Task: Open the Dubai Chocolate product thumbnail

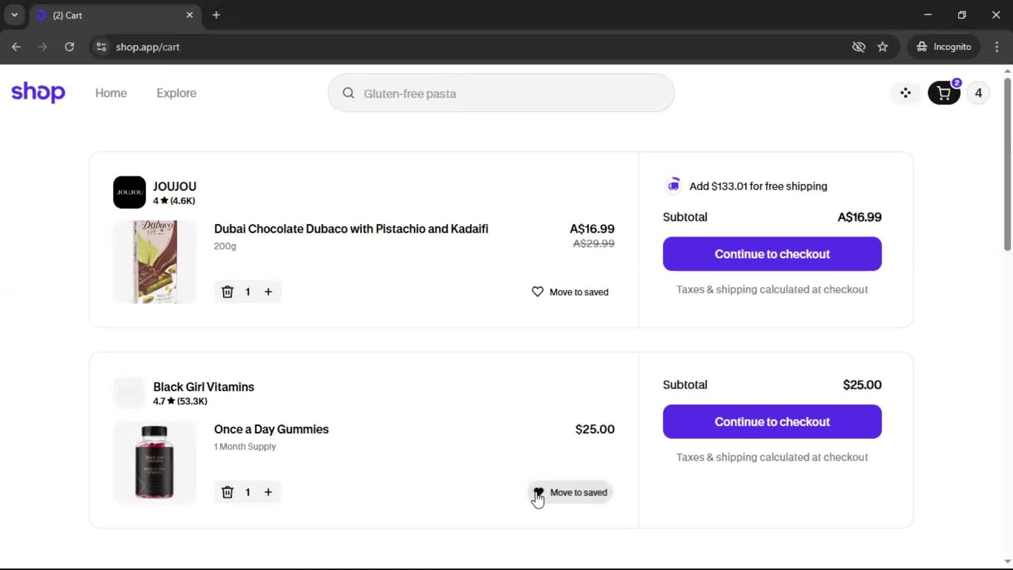Action: (155, 262)
